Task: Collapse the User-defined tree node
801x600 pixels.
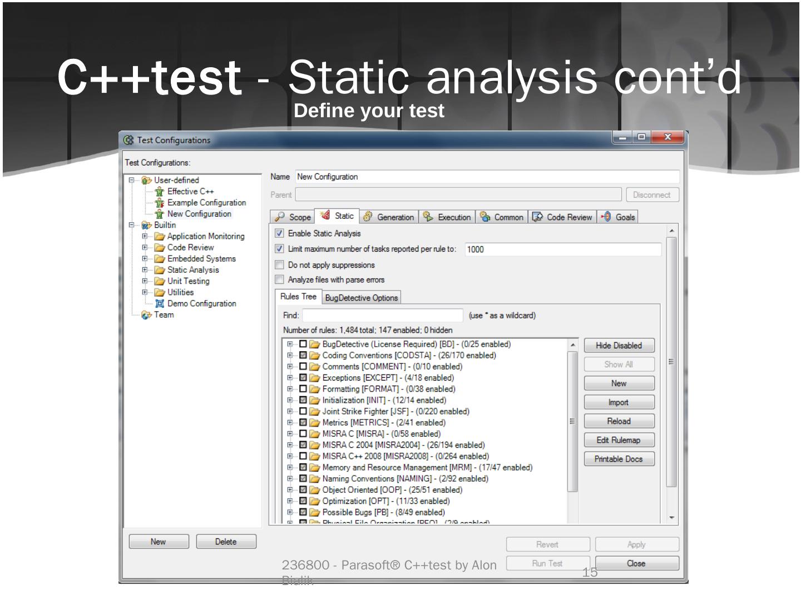Action: click(x=132, y=180)
